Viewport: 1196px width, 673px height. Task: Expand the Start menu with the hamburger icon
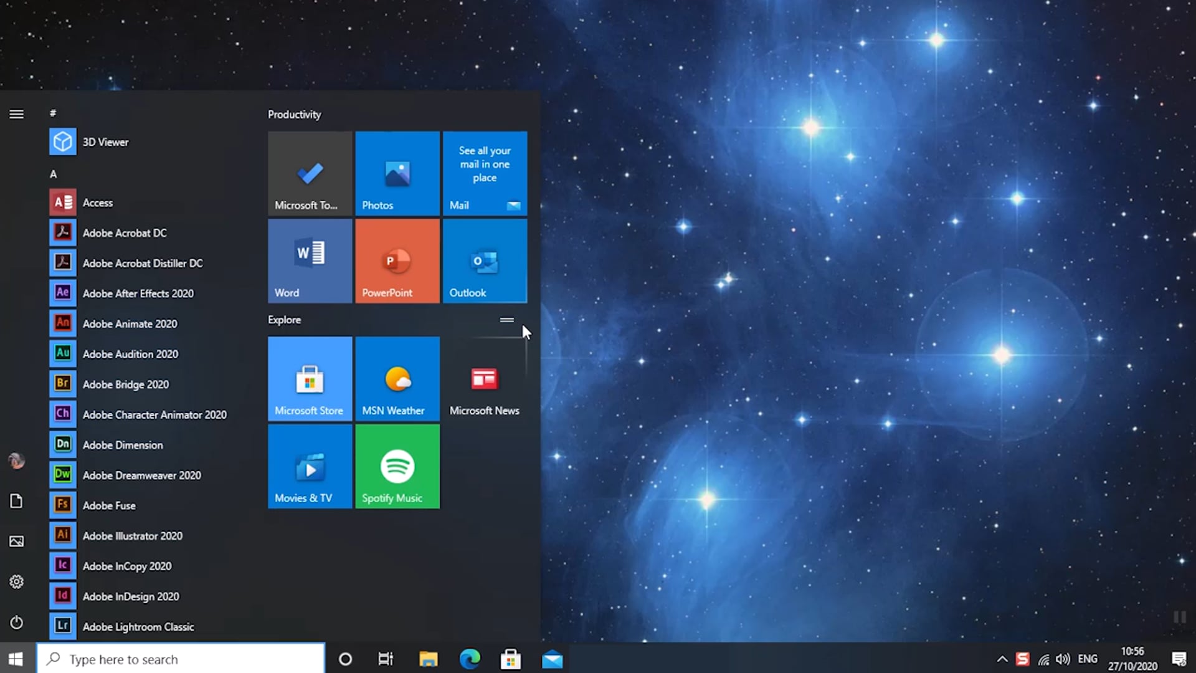pos(16,114)
